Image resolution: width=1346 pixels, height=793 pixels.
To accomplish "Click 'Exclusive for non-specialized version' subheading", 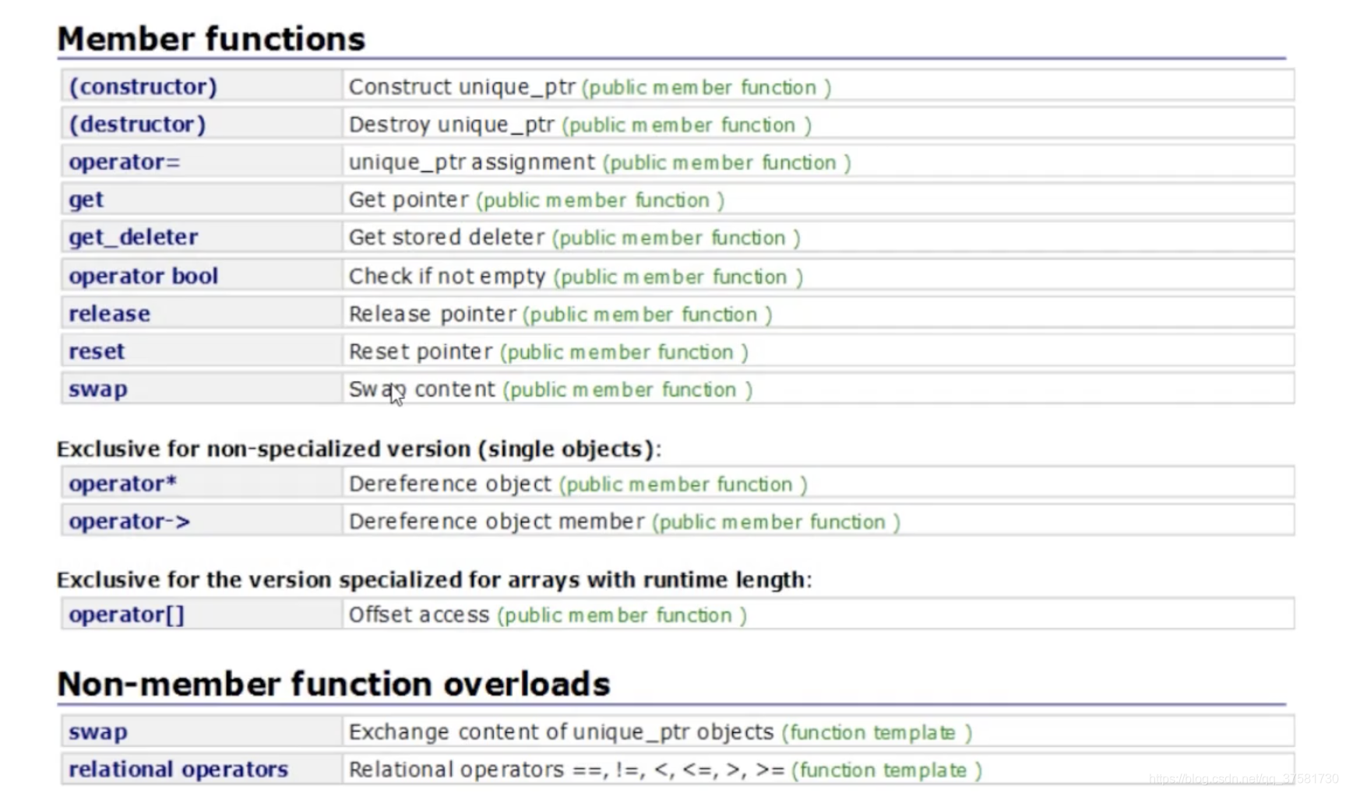I will coord(359,449).
